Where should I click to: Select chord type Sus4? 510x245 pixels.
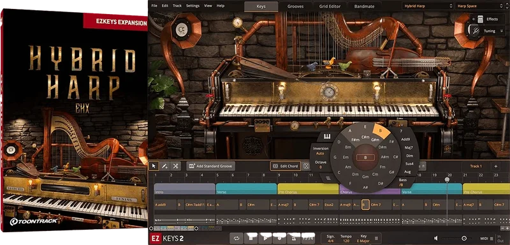(x=409, y=164)
